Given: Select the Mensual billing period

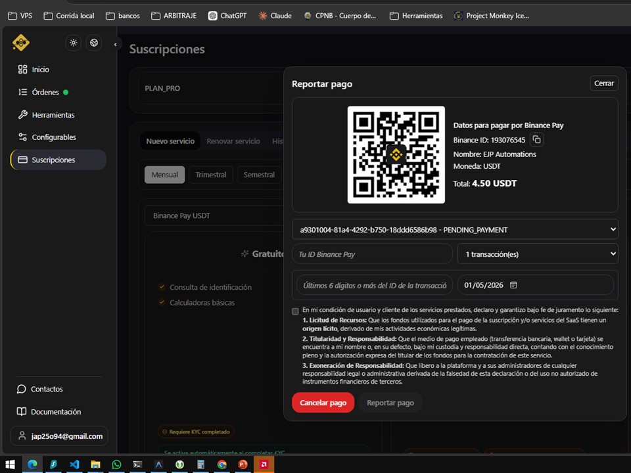Looking at the screenshot, I should (x=164, y=175).
